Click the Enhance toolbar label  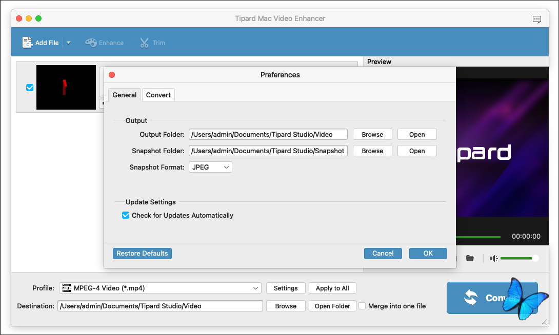click(x=111, y=43)
